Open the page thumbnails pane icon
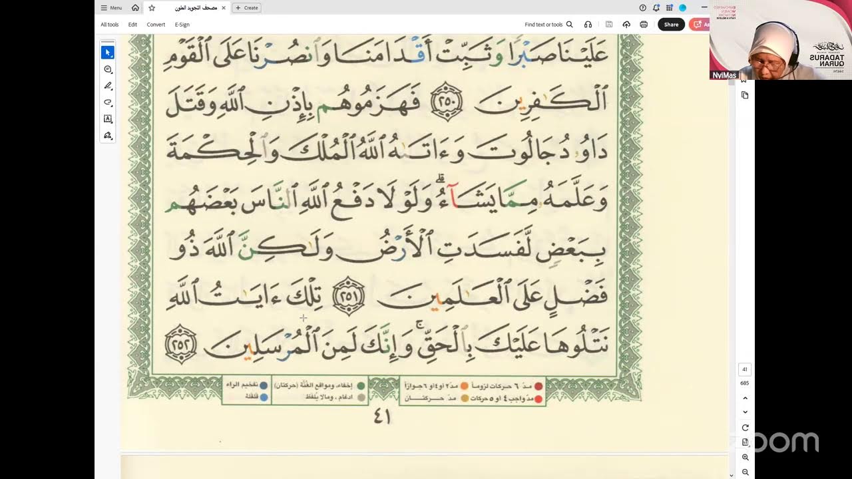This screenshot has width=852, height=479. coord(745,95)
